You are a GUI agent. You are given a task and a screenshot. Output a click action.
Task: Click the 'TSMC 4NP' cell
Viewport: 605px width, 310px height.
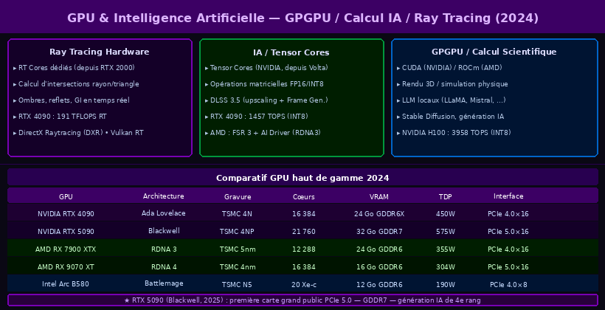237,232
